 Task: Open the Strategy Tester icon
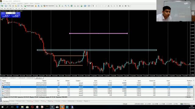point(22,6)
